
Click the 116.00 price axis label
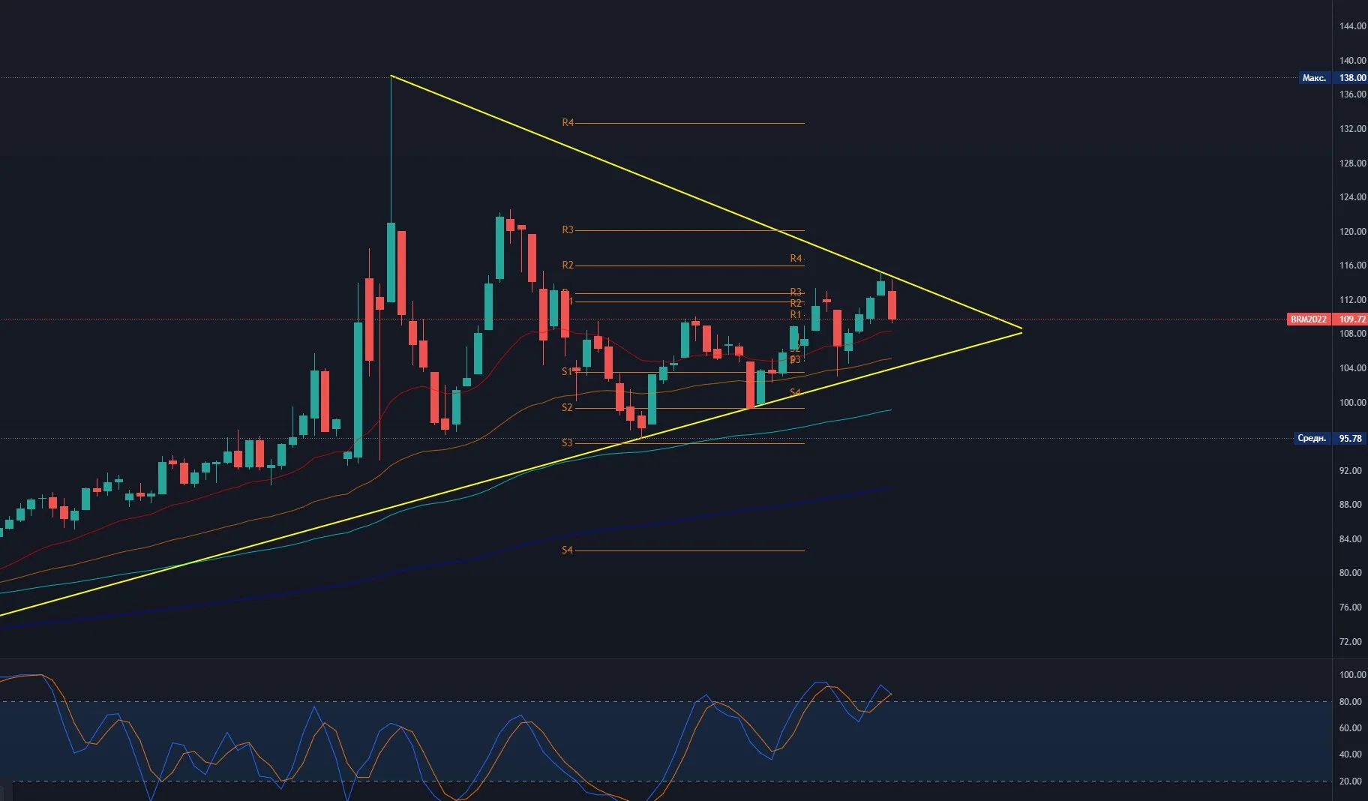(1352, 265)
